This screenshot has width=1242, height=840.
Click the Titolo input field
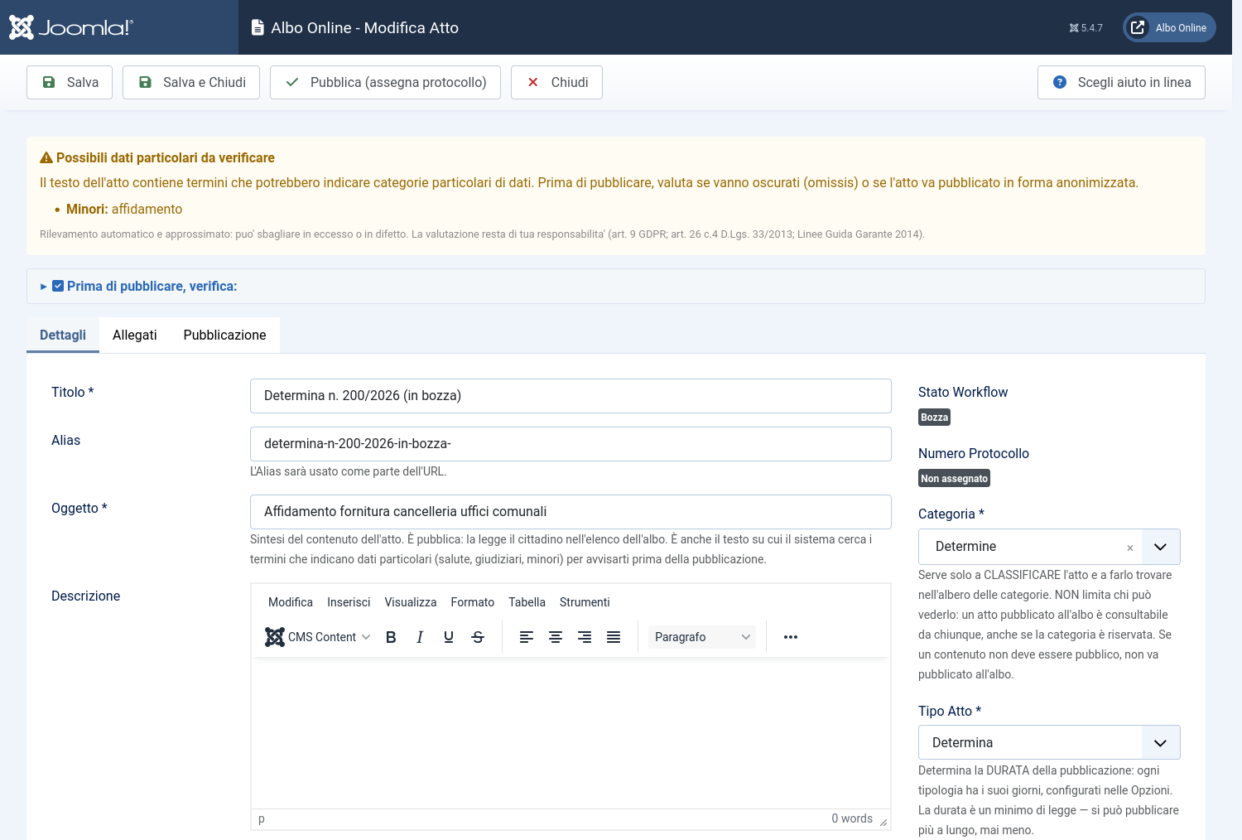tap(570, 396)
